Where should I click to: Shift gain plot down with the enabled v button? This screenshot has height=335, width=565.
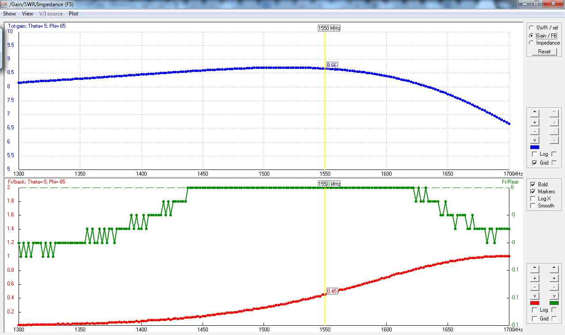(x=535, y=140)
